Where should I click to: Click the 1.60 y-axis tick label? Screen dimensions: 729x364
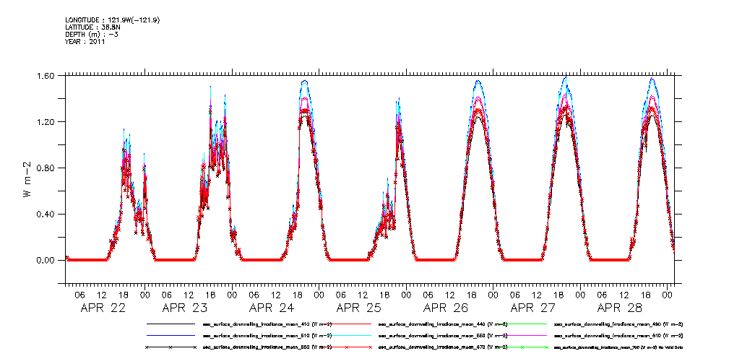pyautogui.click(x=46, y=75)
